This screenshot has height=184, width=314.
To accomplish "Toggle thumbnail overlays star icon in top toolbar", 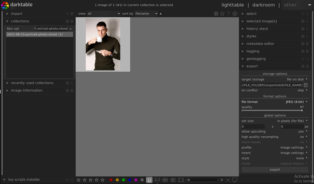I will 222,14.
